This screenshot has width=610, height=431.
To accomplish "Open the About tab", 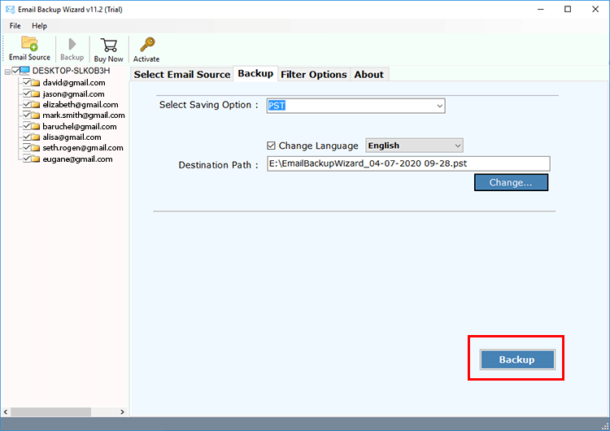I will tap(368, 74).
